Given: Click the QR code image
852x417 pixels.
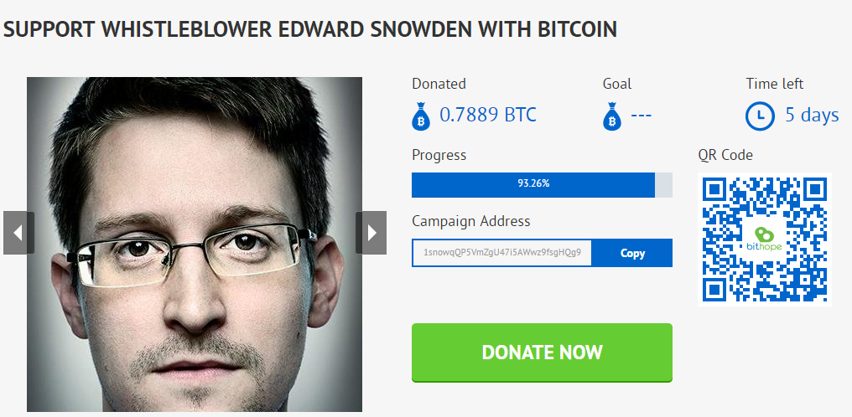Looking at the screenshot, I should pyautogui.click(x=765, y=239).
